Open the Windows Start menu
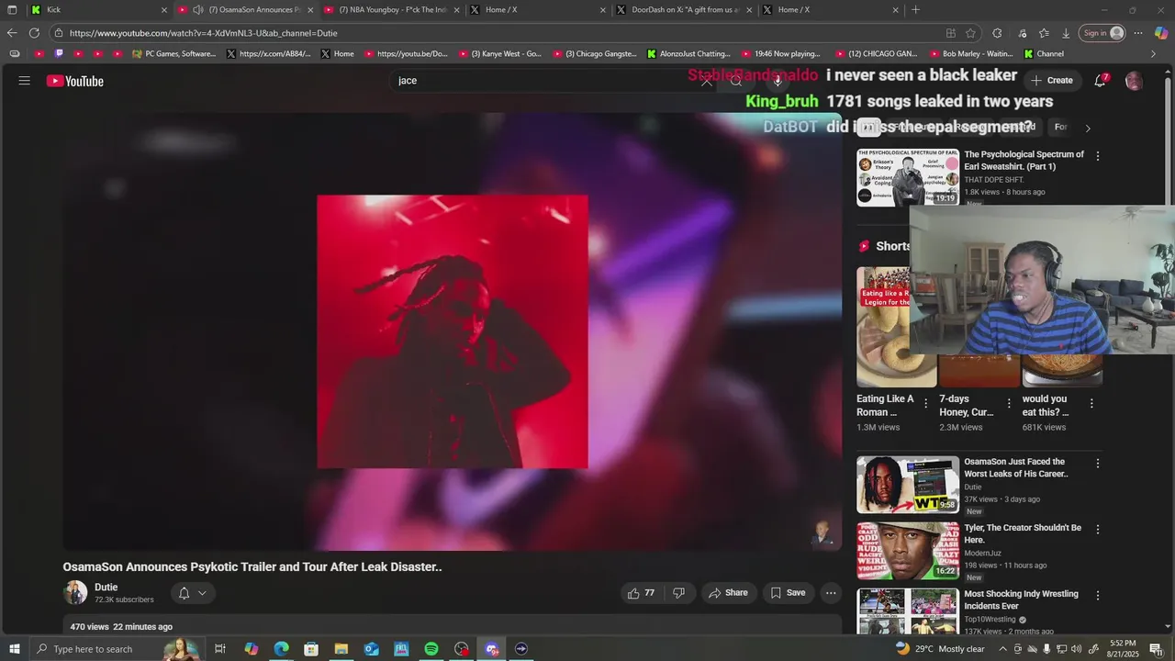 pos(12,649)
